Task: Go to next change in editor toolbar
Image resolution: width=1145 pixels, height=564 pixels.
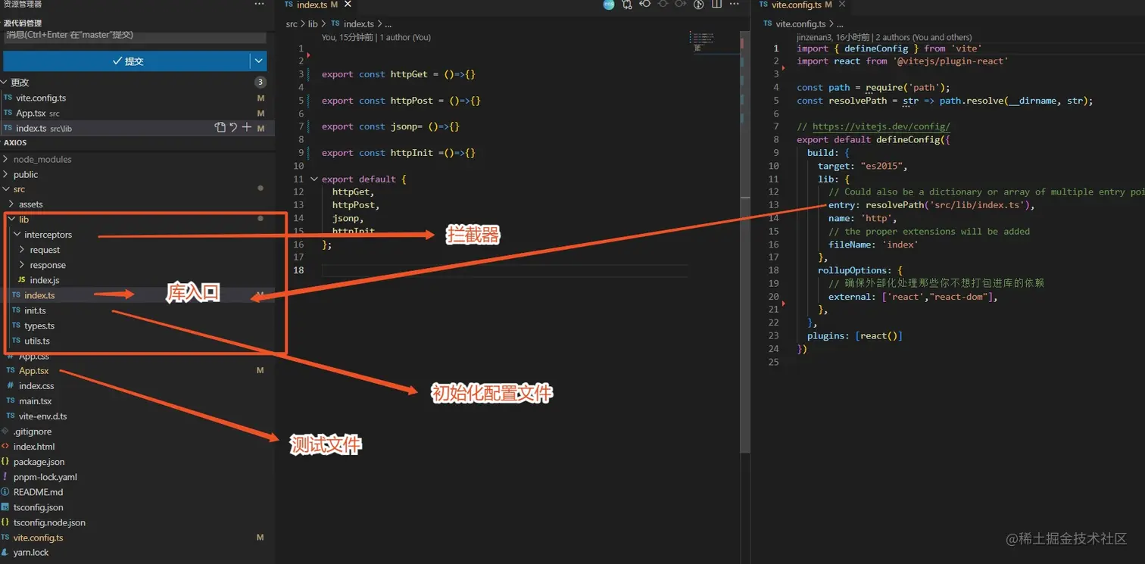Action: [x=681, y=5]
